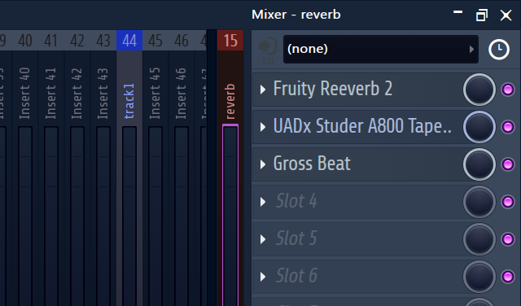Open the UADx Studer A800 Tape plugin
Screen dimensions: 521x306
[x=362, y=126]
